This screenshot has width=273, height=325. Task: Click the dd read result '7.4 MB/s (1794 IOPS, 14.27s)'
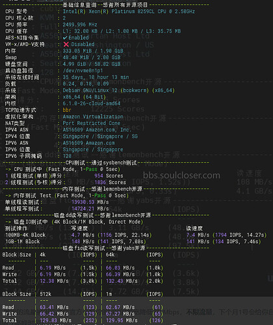point(226,235)
